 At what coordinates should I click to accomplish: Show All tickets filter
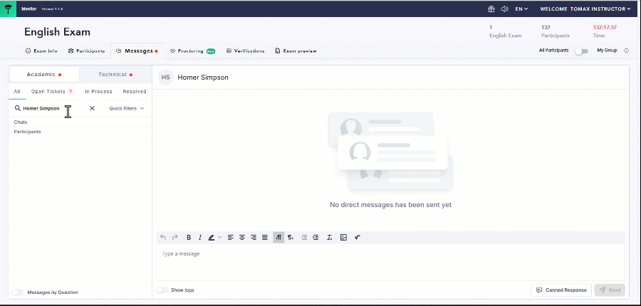coord(17,92)
